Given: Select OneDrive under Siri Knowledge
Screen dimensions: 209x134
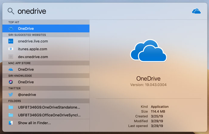Looking at the screenshot, I should coord(46,82).
